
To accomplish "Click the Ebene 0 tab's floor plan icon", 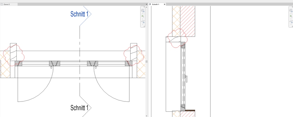I will [2, 4].
